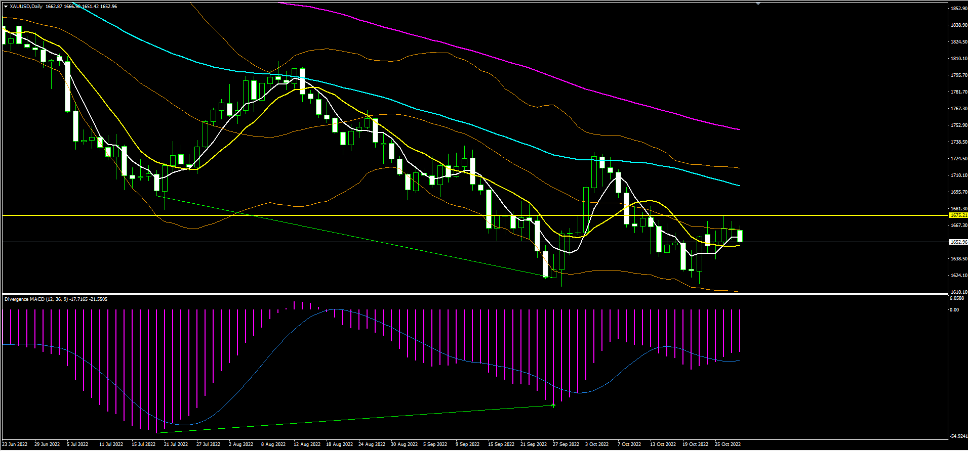The image size is (968, 451).
Task: Click the 21 Jul 2022 date label
Action: coord(176,444)
